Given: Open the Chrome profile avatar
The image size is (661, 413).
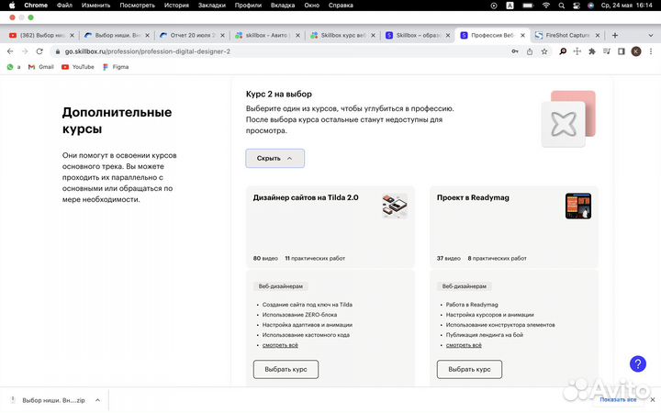Looking at the screenshot, I should 635,51.
